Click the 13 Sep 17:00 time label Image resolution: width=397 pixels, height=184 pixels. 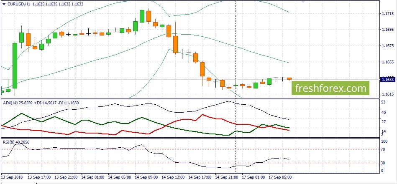[39, 177]
